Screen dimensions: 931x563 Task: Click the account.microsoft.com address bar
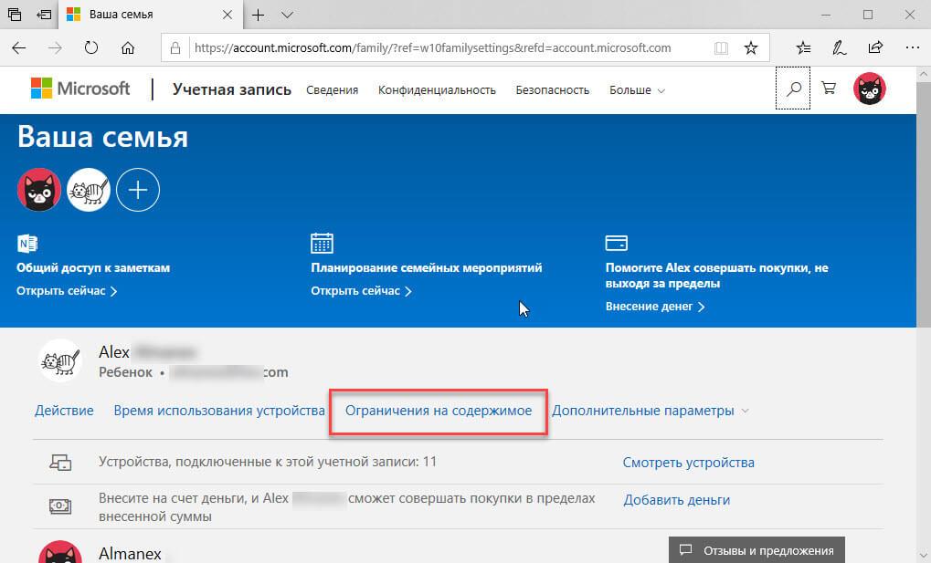433,48
